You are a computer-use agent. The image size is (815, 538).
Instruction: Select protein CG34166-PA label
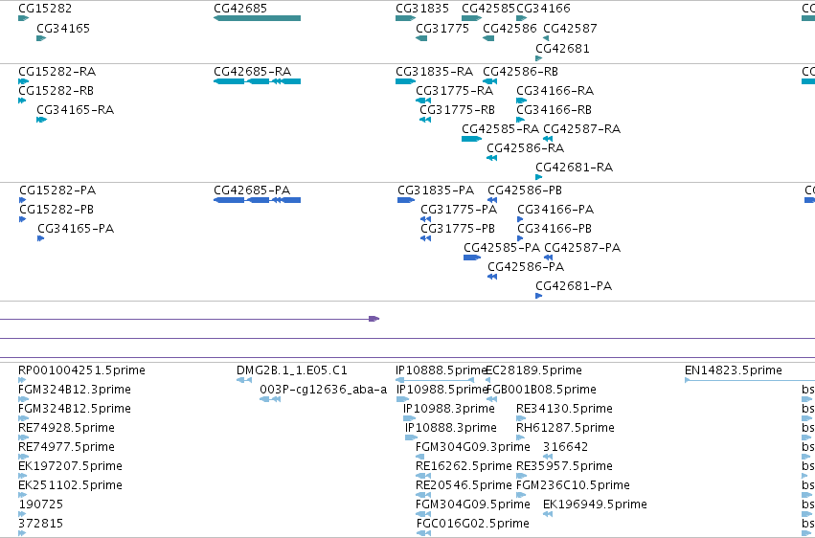[555, 210]
